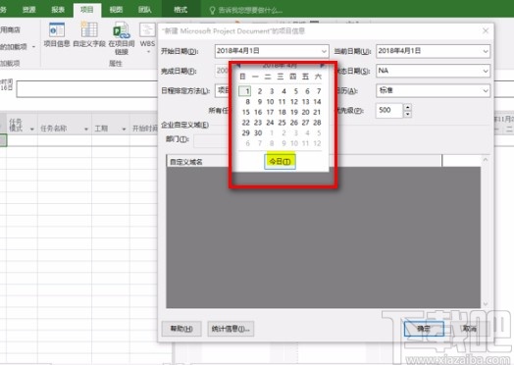The width and height of the screenshot is (514, 365).
Task: Select the 项目 ribbon tab
Action: coord(87,10)
